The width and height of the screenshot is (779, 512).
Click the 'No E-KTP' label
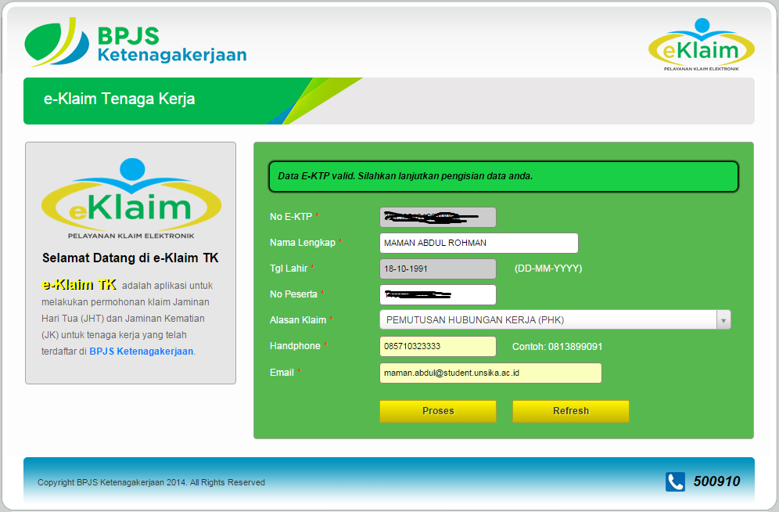click(x=291, y=217)
